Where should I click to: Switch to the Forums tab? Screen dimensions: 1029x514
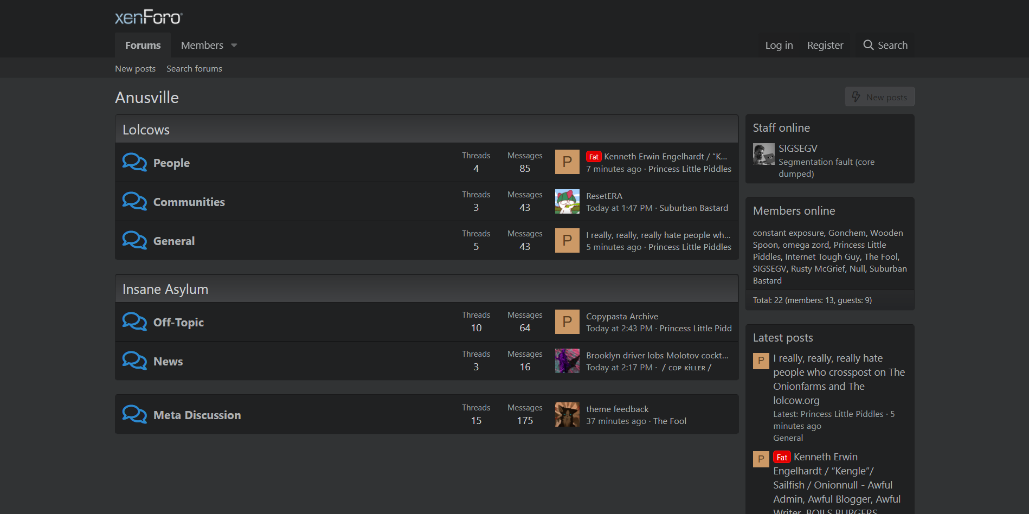[x=143, y=45]
